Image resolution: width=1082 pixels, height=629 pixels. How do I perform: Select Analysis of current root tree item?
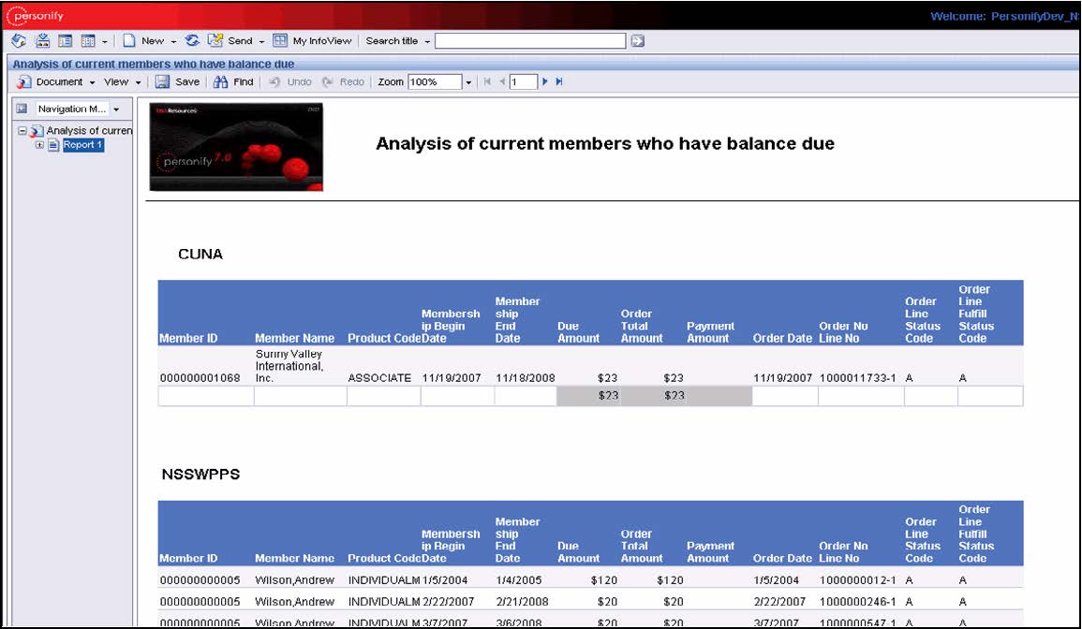(x=88, y=130)
